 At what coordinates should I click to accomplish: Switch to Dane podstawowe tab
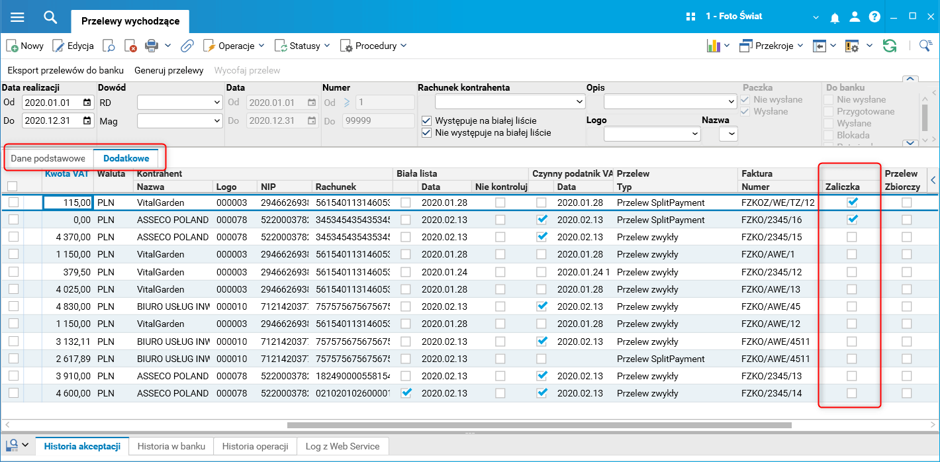pos(48,158)
